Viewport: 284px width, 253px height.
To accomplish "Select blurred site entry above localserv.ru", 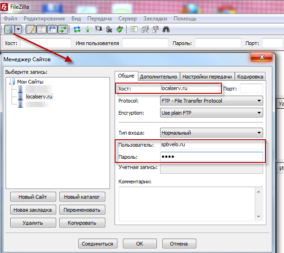I will (38, 89).
